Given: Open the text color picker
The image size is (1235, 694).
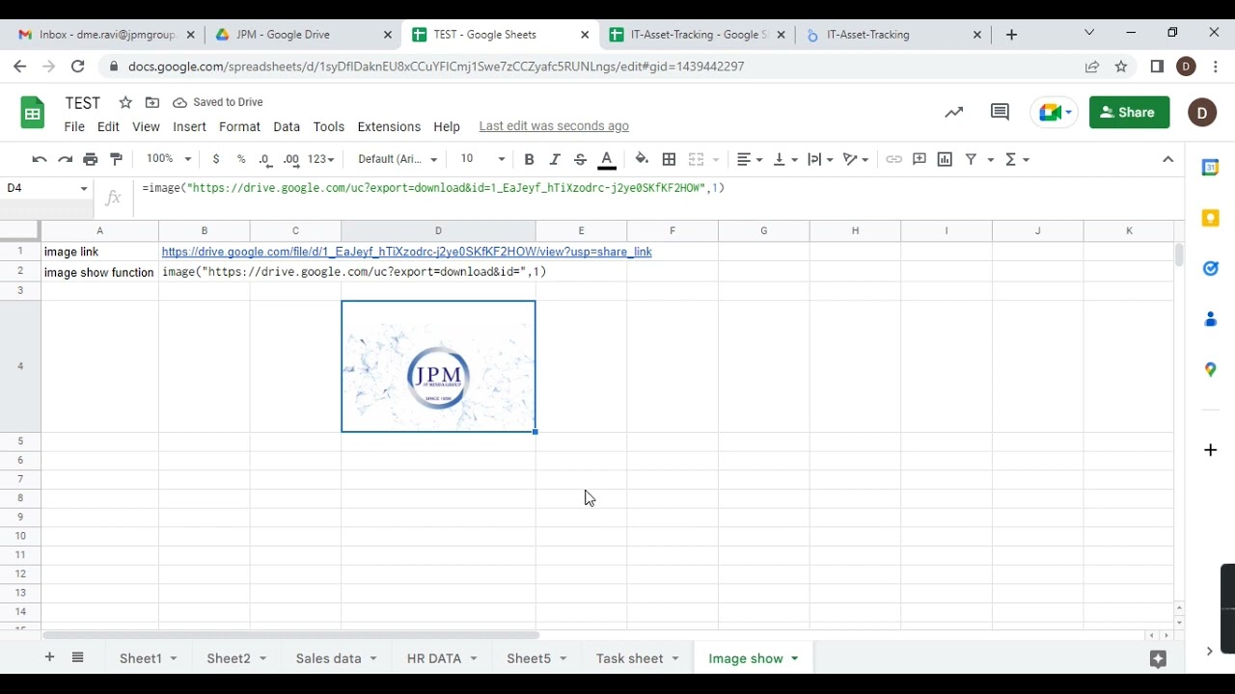Looking at the screenshot, I should pos(607,159).
